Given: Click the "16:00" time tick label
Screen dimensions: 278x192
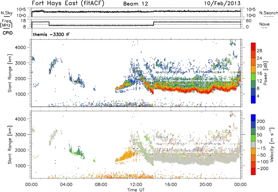Looking at the screenshot, I should coord(171,185).
